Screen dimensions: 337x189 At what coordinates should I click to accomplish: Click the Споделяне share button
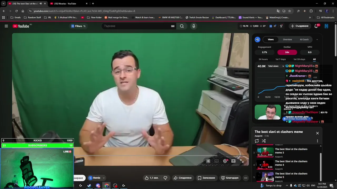[182, 178]
